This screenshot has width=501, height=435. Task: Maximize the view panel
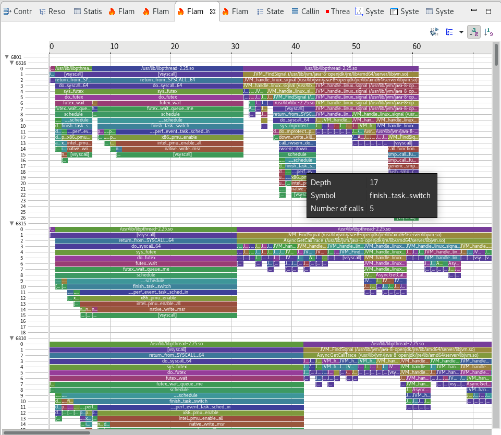click(488, 11)
